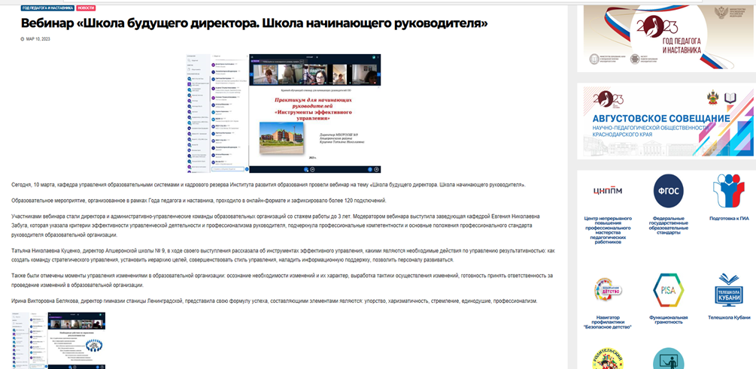The image size is (756, 369).
Task: Open the Августовское совещание banner
Action: (665, 120)
